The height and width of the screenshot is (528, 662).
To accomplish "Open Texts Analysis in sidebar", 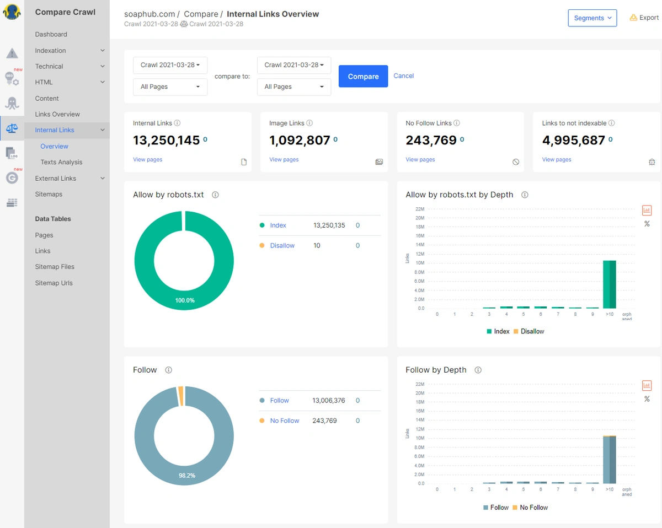I will (x=61, y=162).
